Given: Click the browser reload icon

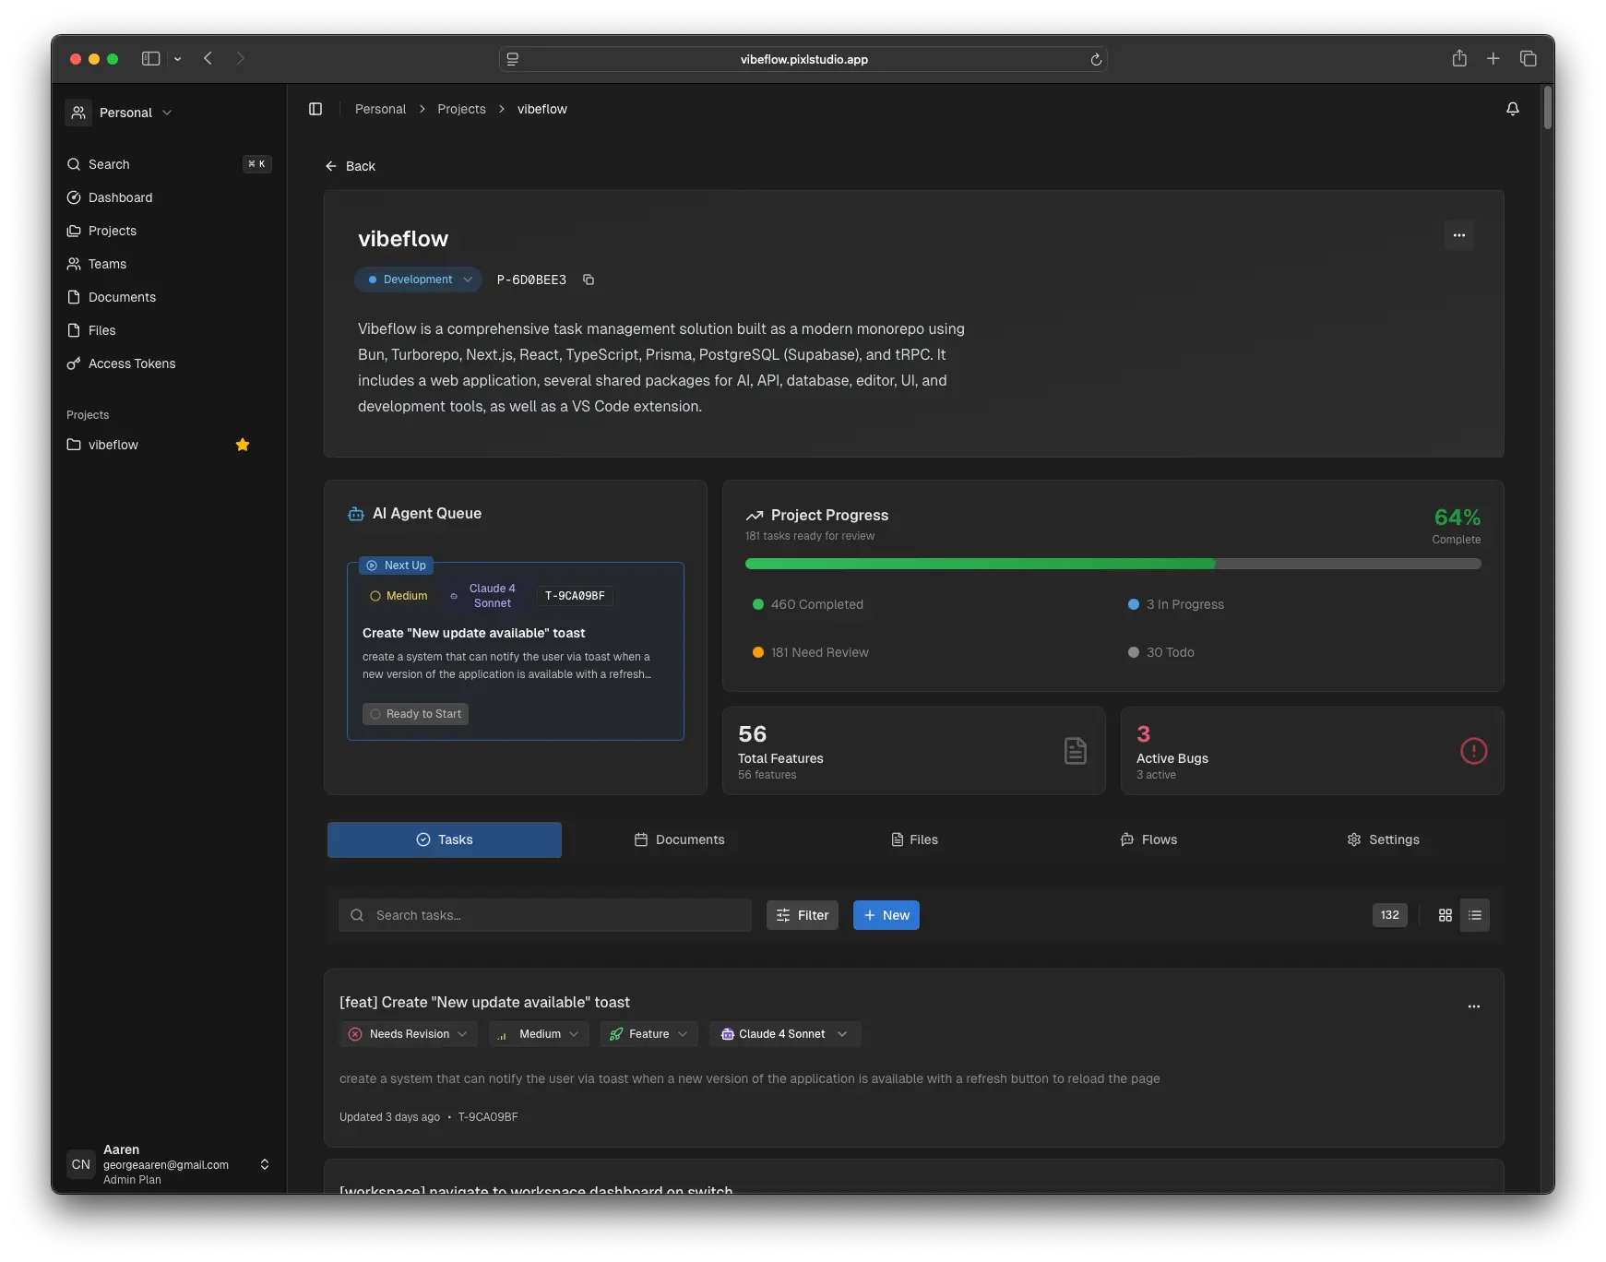Looking at the screenshot, I should [x=1096, y=59].
